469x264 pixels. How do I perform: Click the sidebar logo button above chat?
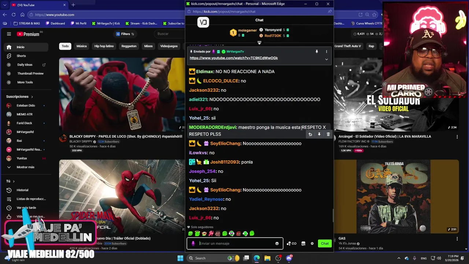pyautogui.click(x=203, y=22)
